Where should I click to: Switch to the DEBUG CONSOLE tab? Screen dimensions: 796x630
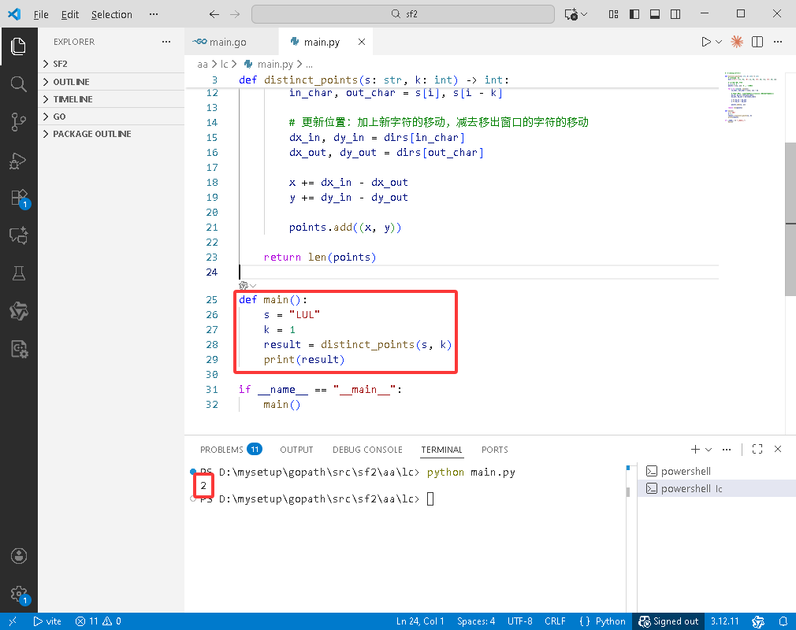point(367,450)
